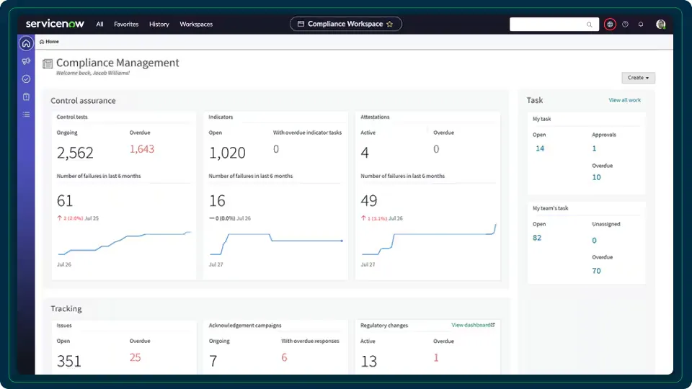Click the Home breadcrumb tab
This screenshot has height=389, width=692.
pyautogui.click(x=50, y=42)
